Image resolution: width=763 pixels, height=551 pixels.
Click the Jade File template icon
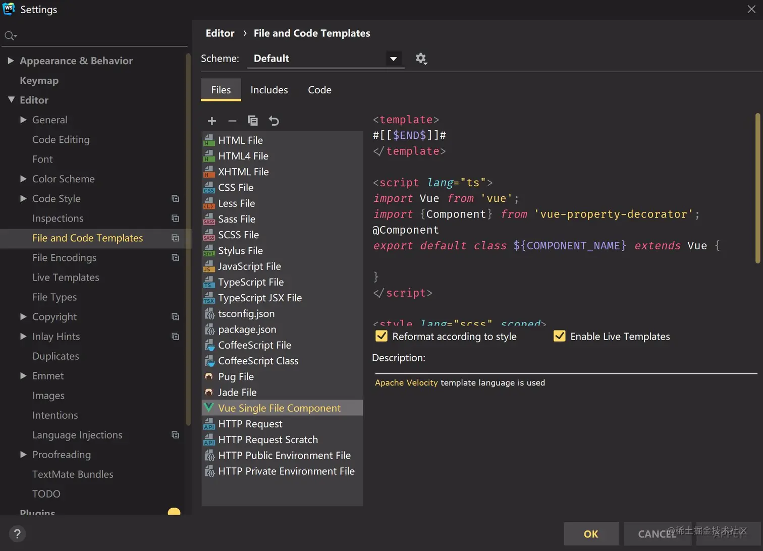pyautogui.click(x=209, y=393)
